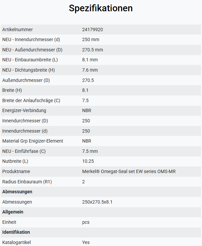202x246 pixels.
Task: Click the Allgemein section header
Action: tap(13, 212)
